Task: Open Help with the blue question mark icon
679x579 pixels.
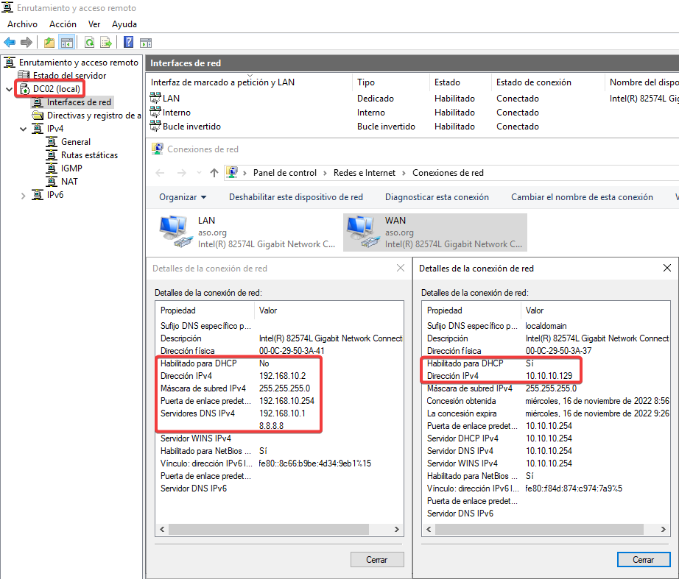Action: [128, 42]
